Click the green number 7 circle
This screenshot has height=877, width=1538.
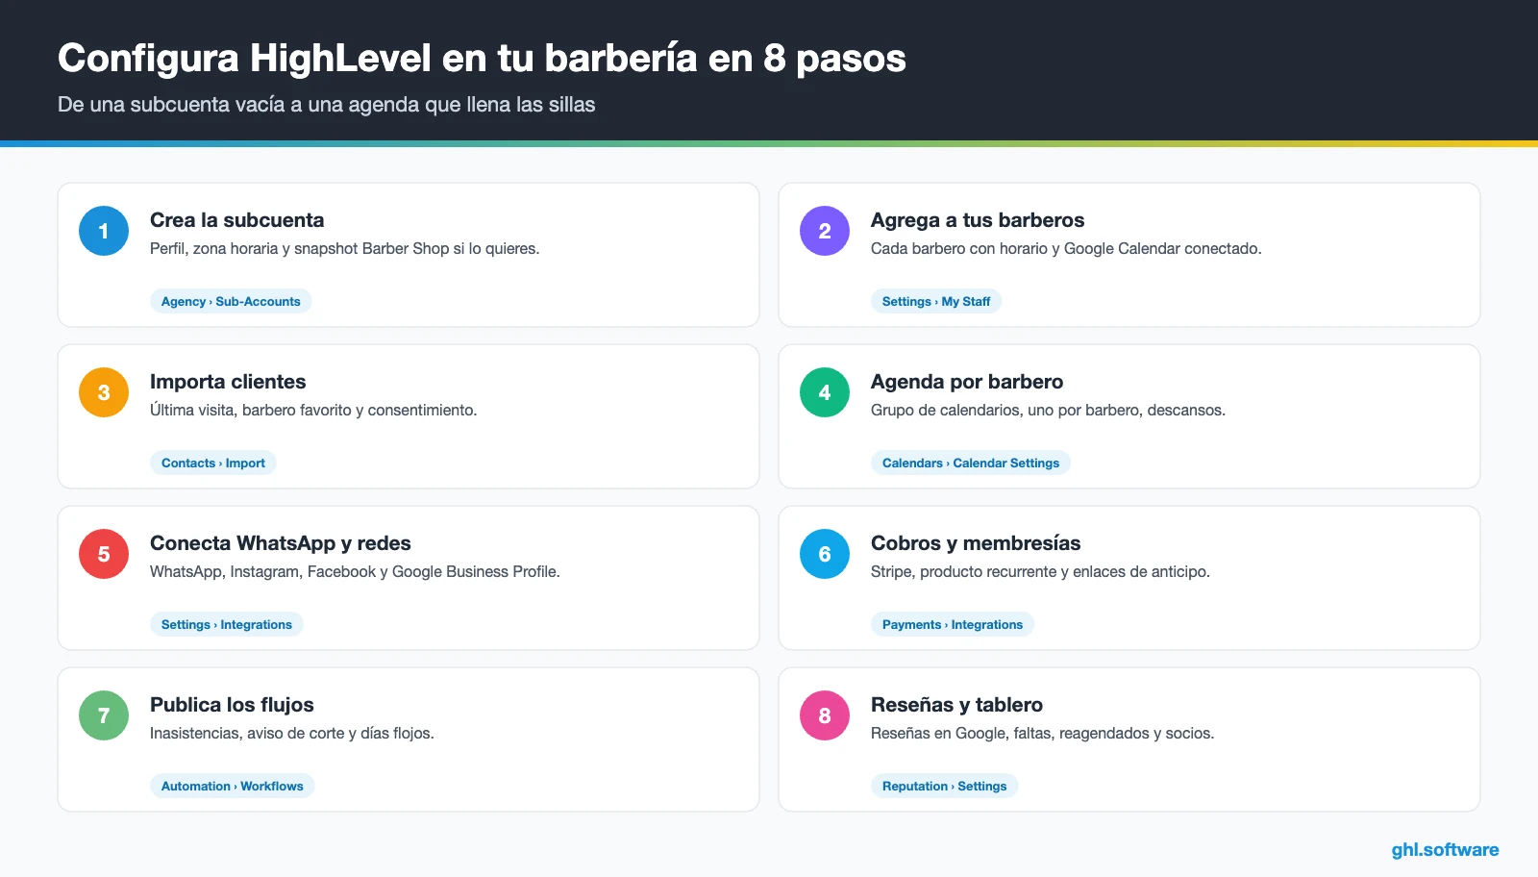(104, 715)
